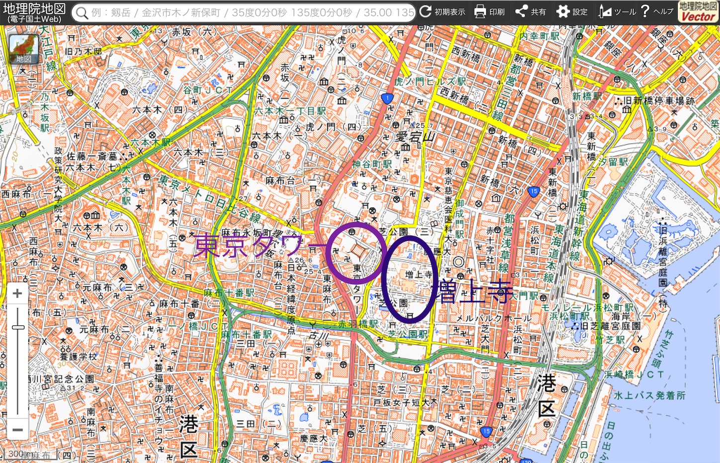Click the 養護学校 label
The image size is (720, 463).
(x=79, y=356)
